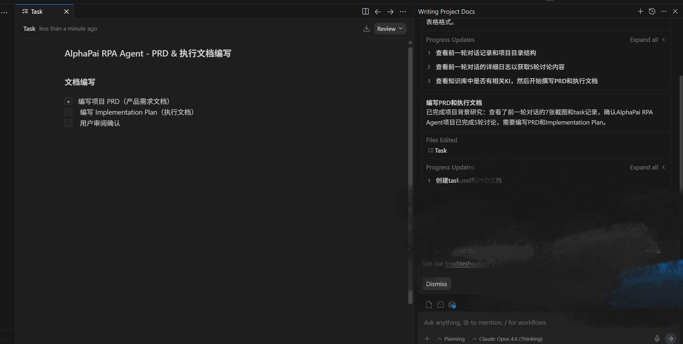Expand all in the first Progress Updates section
The height and width of the screenshot is (344, 683).
tap(647, 40)
